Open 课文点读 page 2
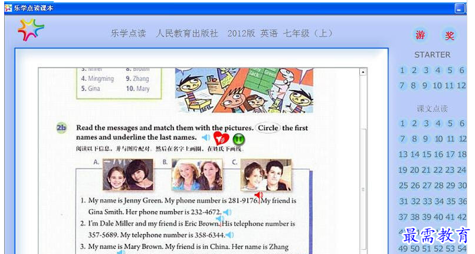Viewport: 475px width, 254px height. 414,124
